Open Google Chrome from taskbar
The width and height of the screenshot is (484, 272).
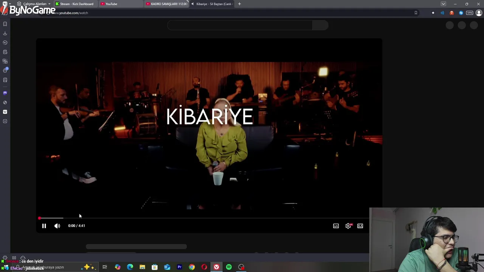[x=192, y=267]
